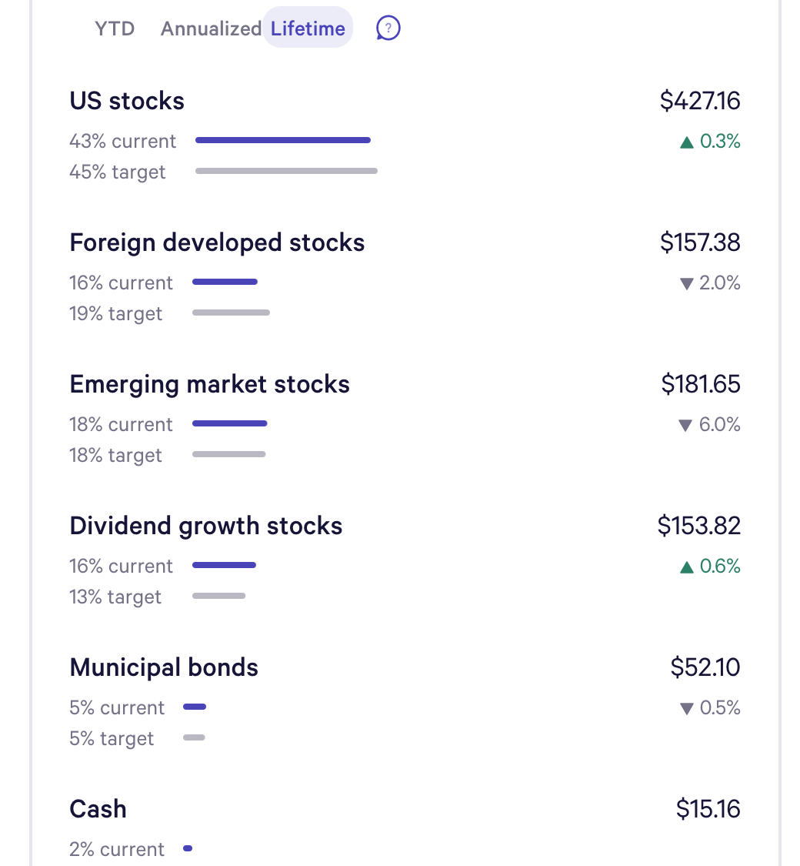The height and width of the screenshot is (866, 800).
Task: Open the Cash allocation row
Action: pos(98,809)
